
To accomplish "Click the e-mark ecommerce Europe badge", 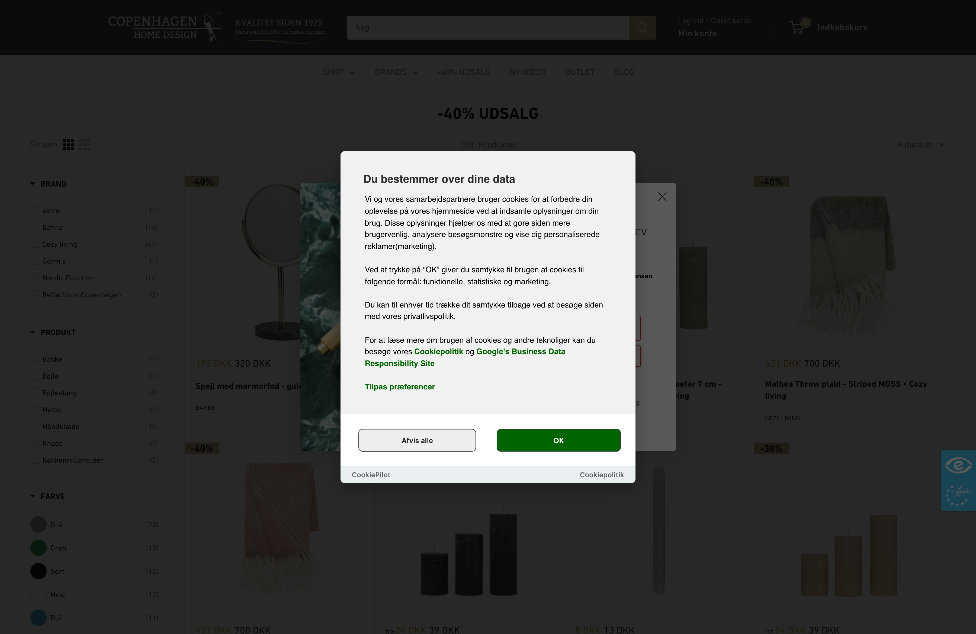I will pyautogui.click(x=958, y=480).
